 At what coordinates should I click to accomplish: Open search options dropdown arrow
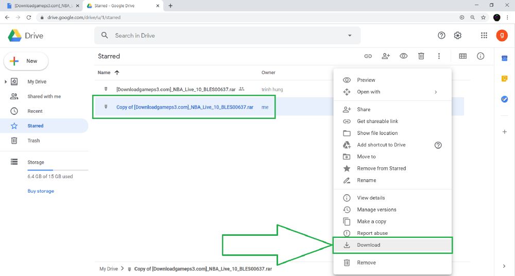point(350,36)
